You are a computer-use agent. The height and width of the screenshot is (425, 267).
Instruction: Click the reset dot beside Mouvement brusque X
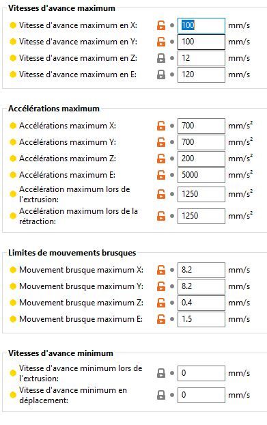click(x=172, y=270)
